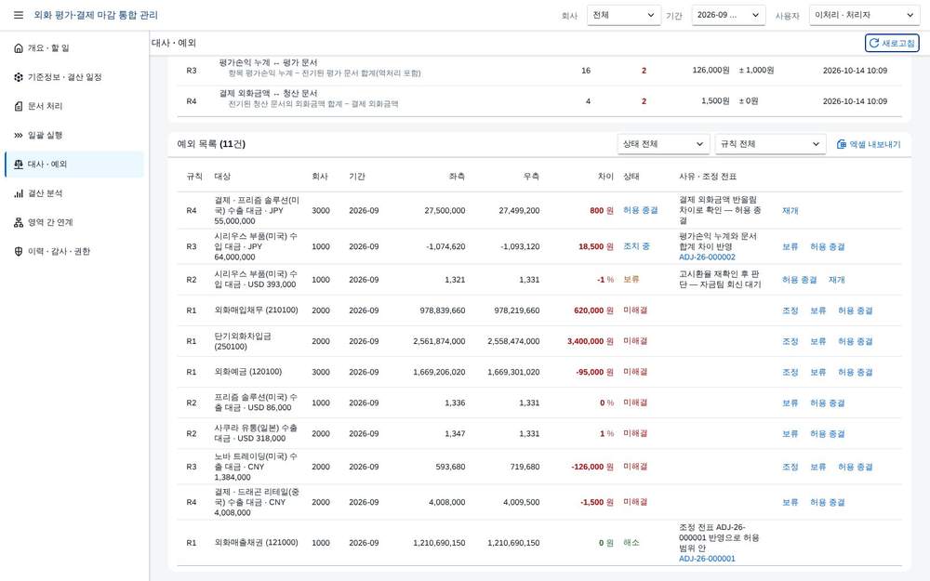Click 외화매출채권 (121000) row text
Image resolution: width=930 pixels, height=581 pixels.
point(257,543)
